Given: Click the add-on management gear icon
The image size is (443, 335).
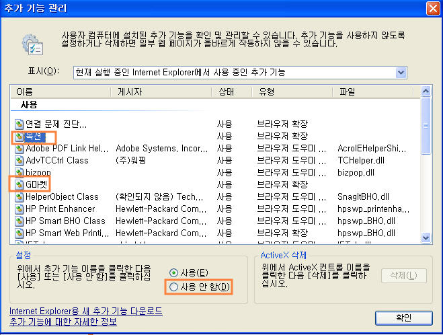Looking at the screenshot, I should (32, 44).
